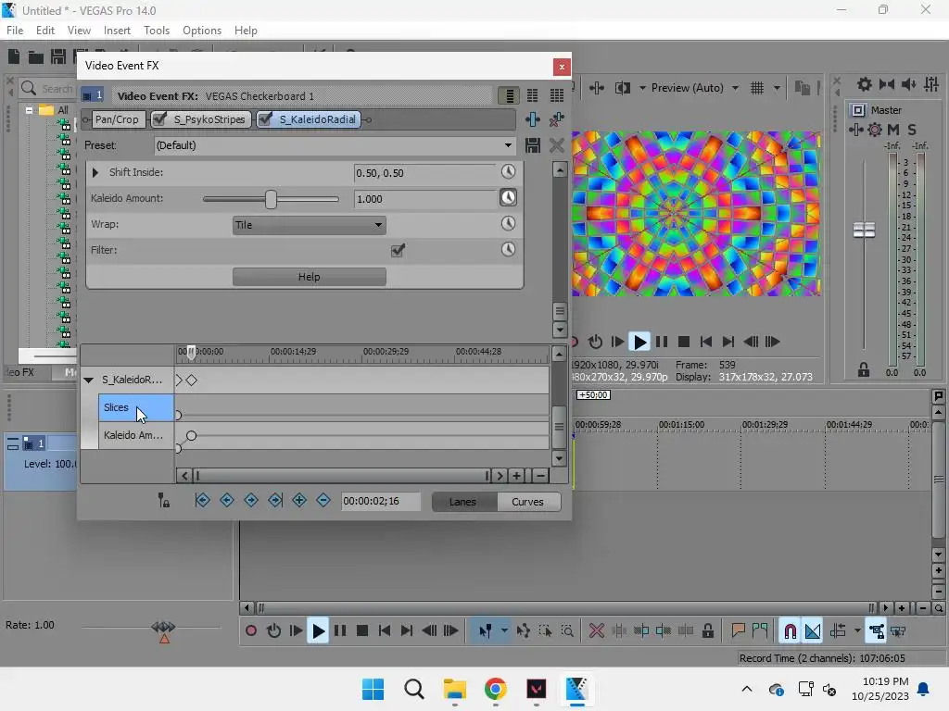Screen dimensions: 949x711
Task: Open the Insert menu
Action: 117,31
